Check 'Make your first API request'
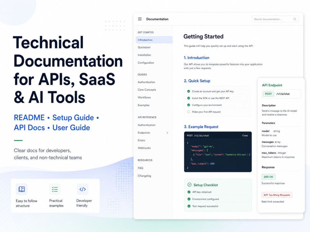Image resolution: width=310 pixels, height=232 pixels. tap(188, 112)
